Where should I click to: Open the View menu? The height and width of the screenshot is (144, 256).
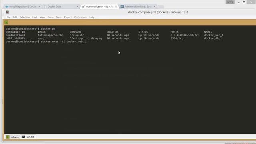tap(42, 17)
